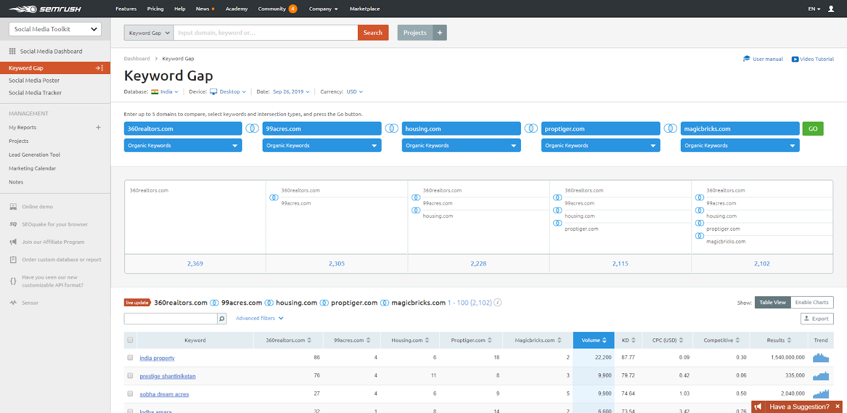Click the search magnifier icon in keyword filter
Image resolution: width=847 pixels, height=413 pixels.
[x=222, y=319]
